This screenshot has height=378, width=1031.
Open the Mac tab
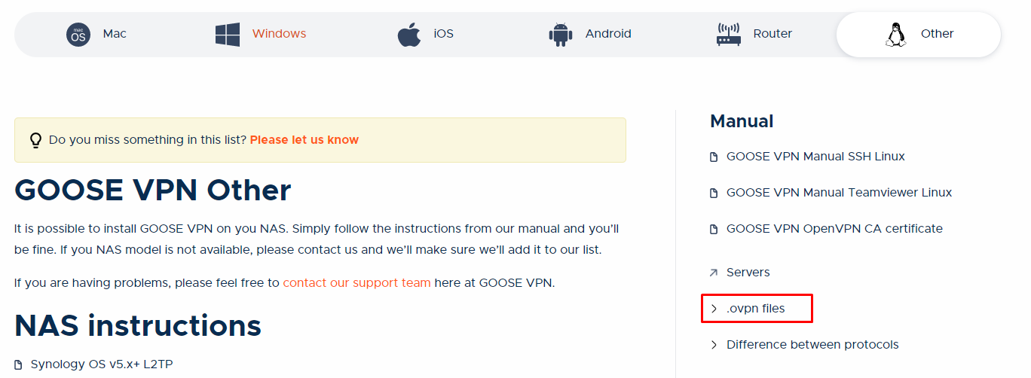coord(96,35)
